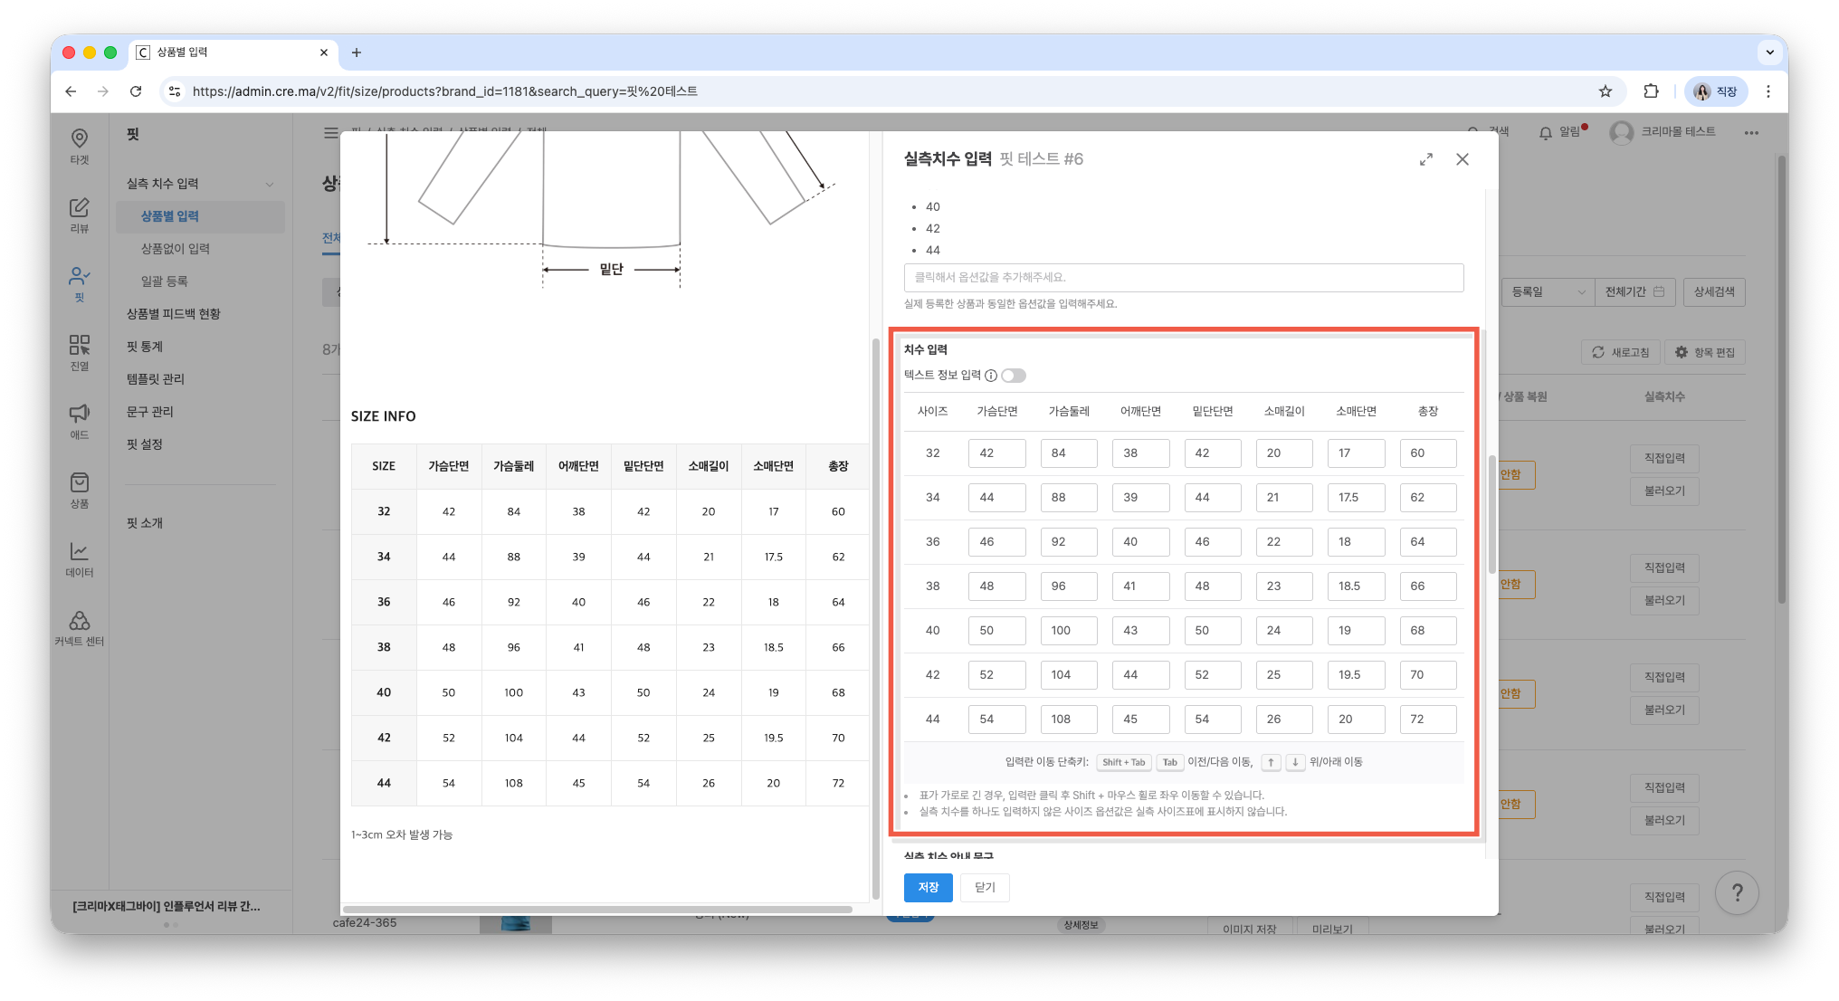The image size is (1839, 1001).
Task: Open the 등록일 dropdown
Action: 1548,291
